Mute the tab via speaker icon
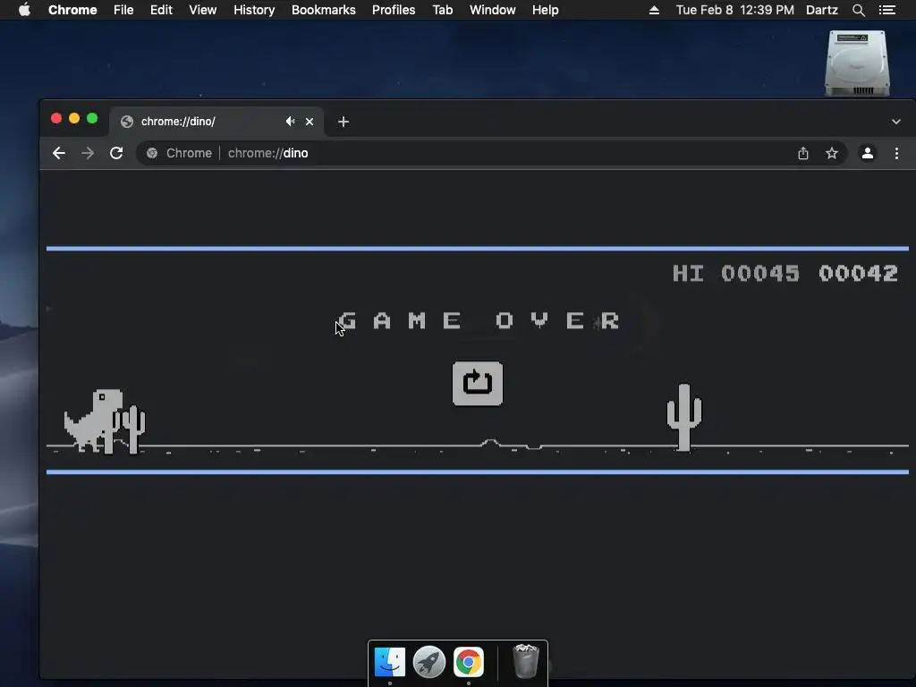The width and height of the screenshot is (916, 687). pos(290,122)
